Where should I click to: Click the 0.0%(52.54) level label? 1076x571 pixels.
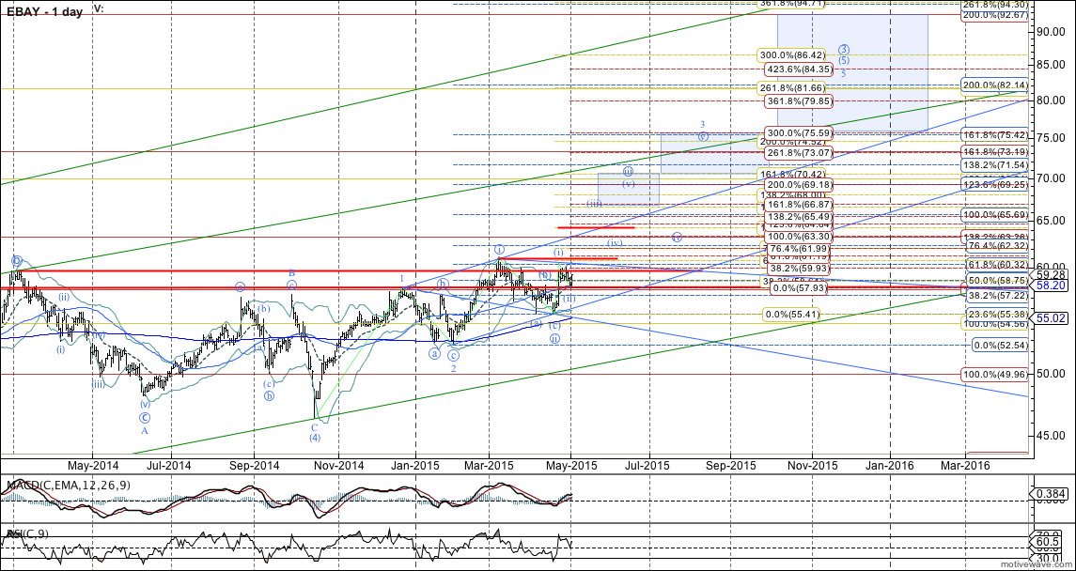point(1000,345)
